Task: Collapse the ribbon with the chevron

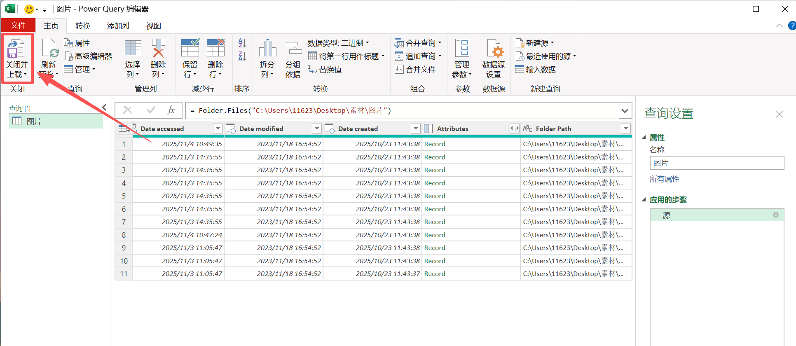Action: tap(780, 26)
